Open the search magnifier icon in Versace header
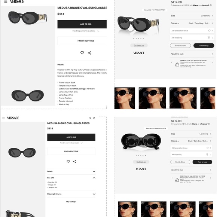The image size is (217, 217). 90,118
